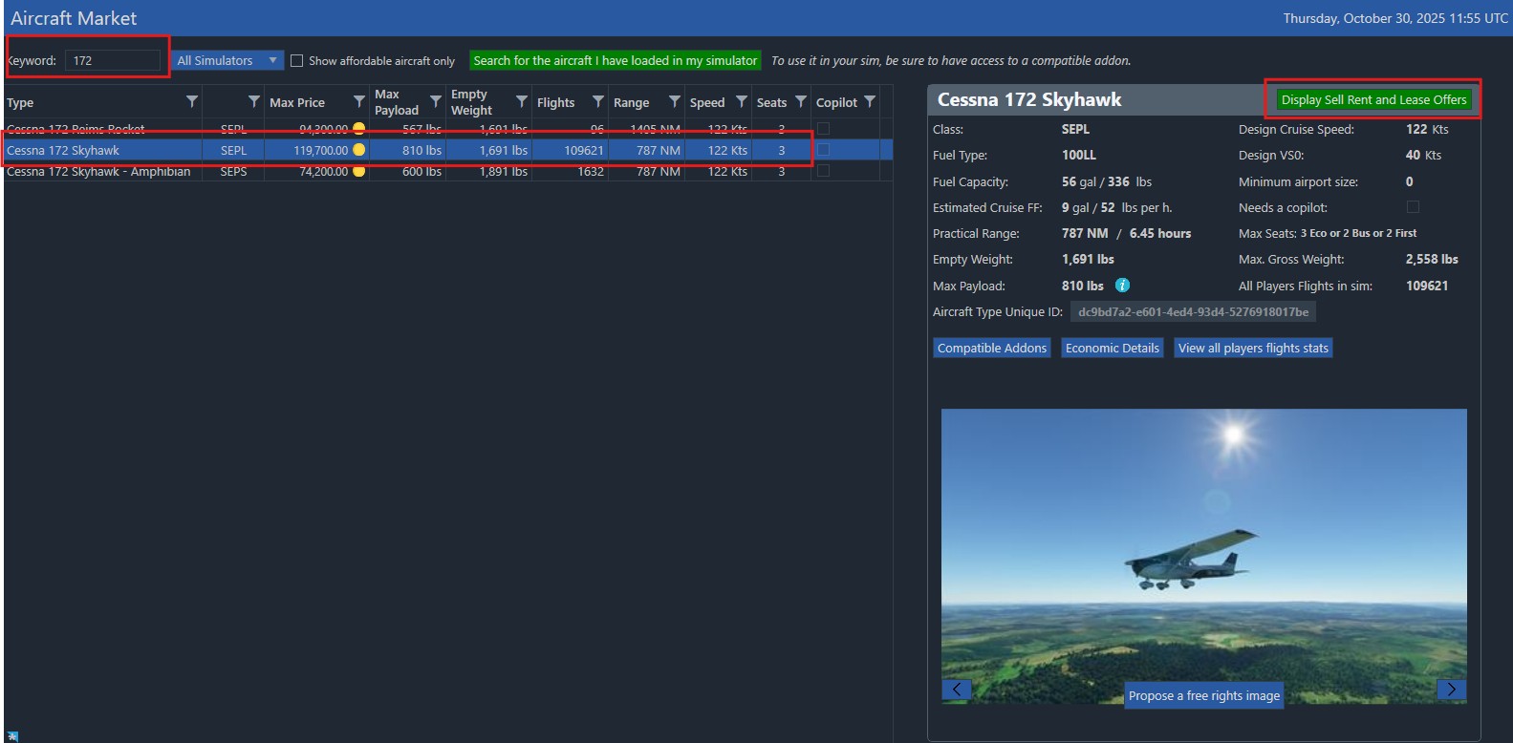This screenshot has height=743, width=1513.
Task: Open Economic Details
Action: point(1113,348)
